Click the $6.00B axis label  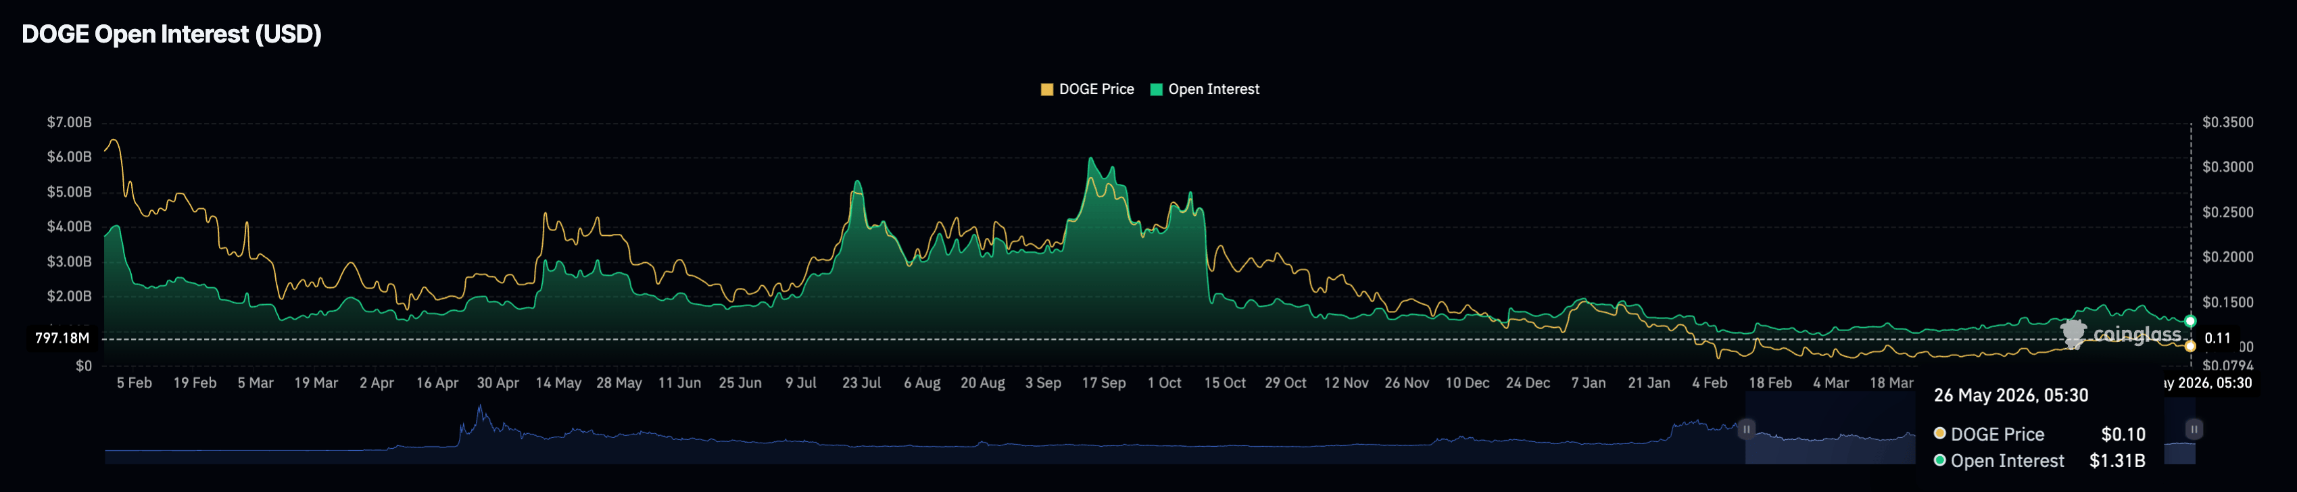(70, 157)
